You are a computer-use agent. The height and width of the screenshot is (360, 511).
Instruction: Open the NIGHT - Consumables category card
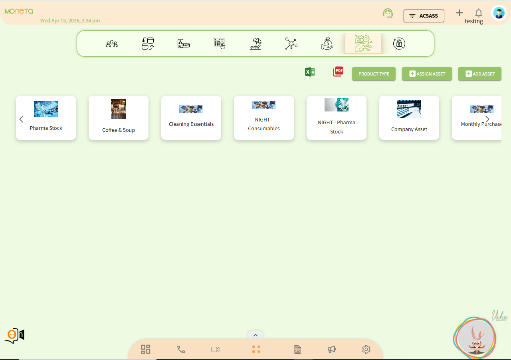[x=264, y=118]
